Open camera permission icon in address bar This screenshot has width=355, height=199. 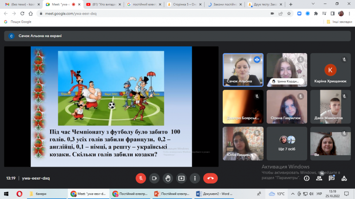(x=272, y=14)
